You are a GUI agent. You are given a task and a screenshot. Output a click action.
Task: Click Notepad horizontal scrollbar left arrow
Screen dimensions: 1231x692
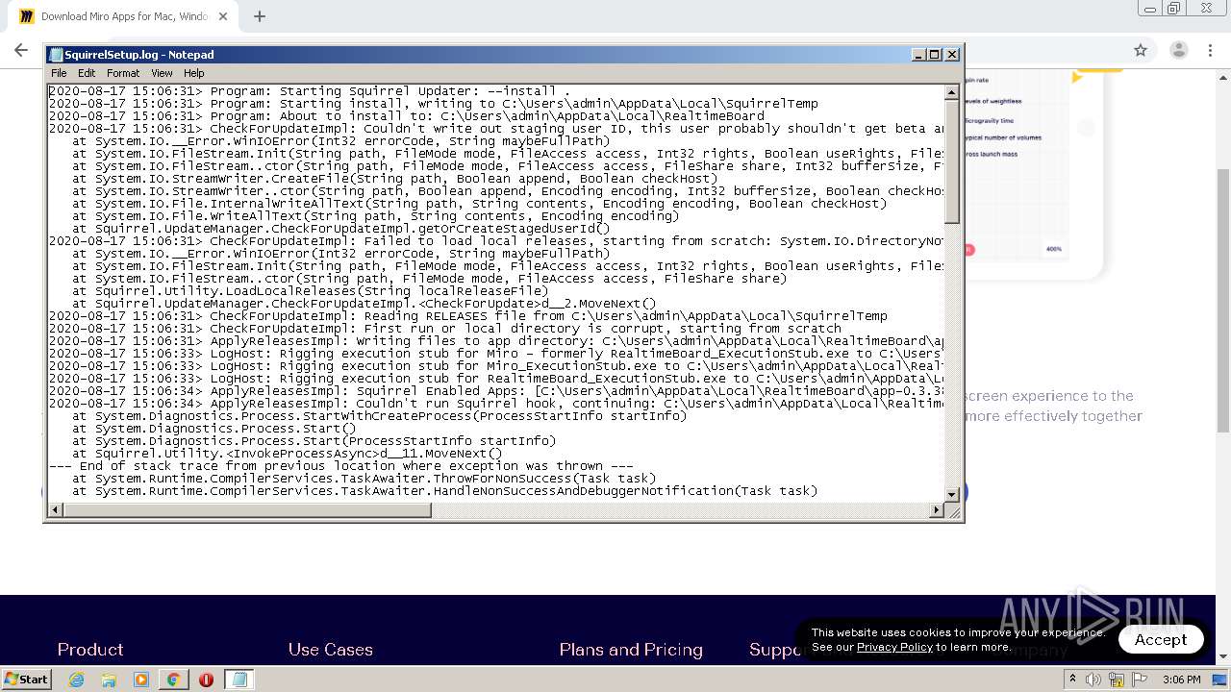pyautogui.click(x=56, y=510)
